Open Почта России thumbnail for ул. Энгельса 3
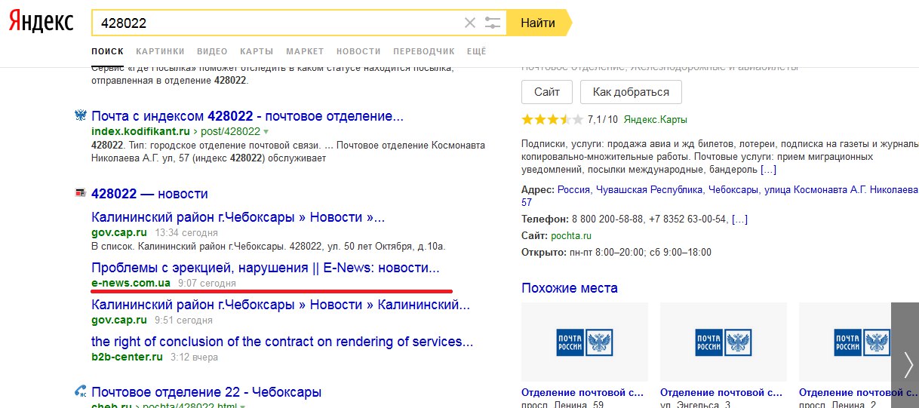 pos(724,341)
